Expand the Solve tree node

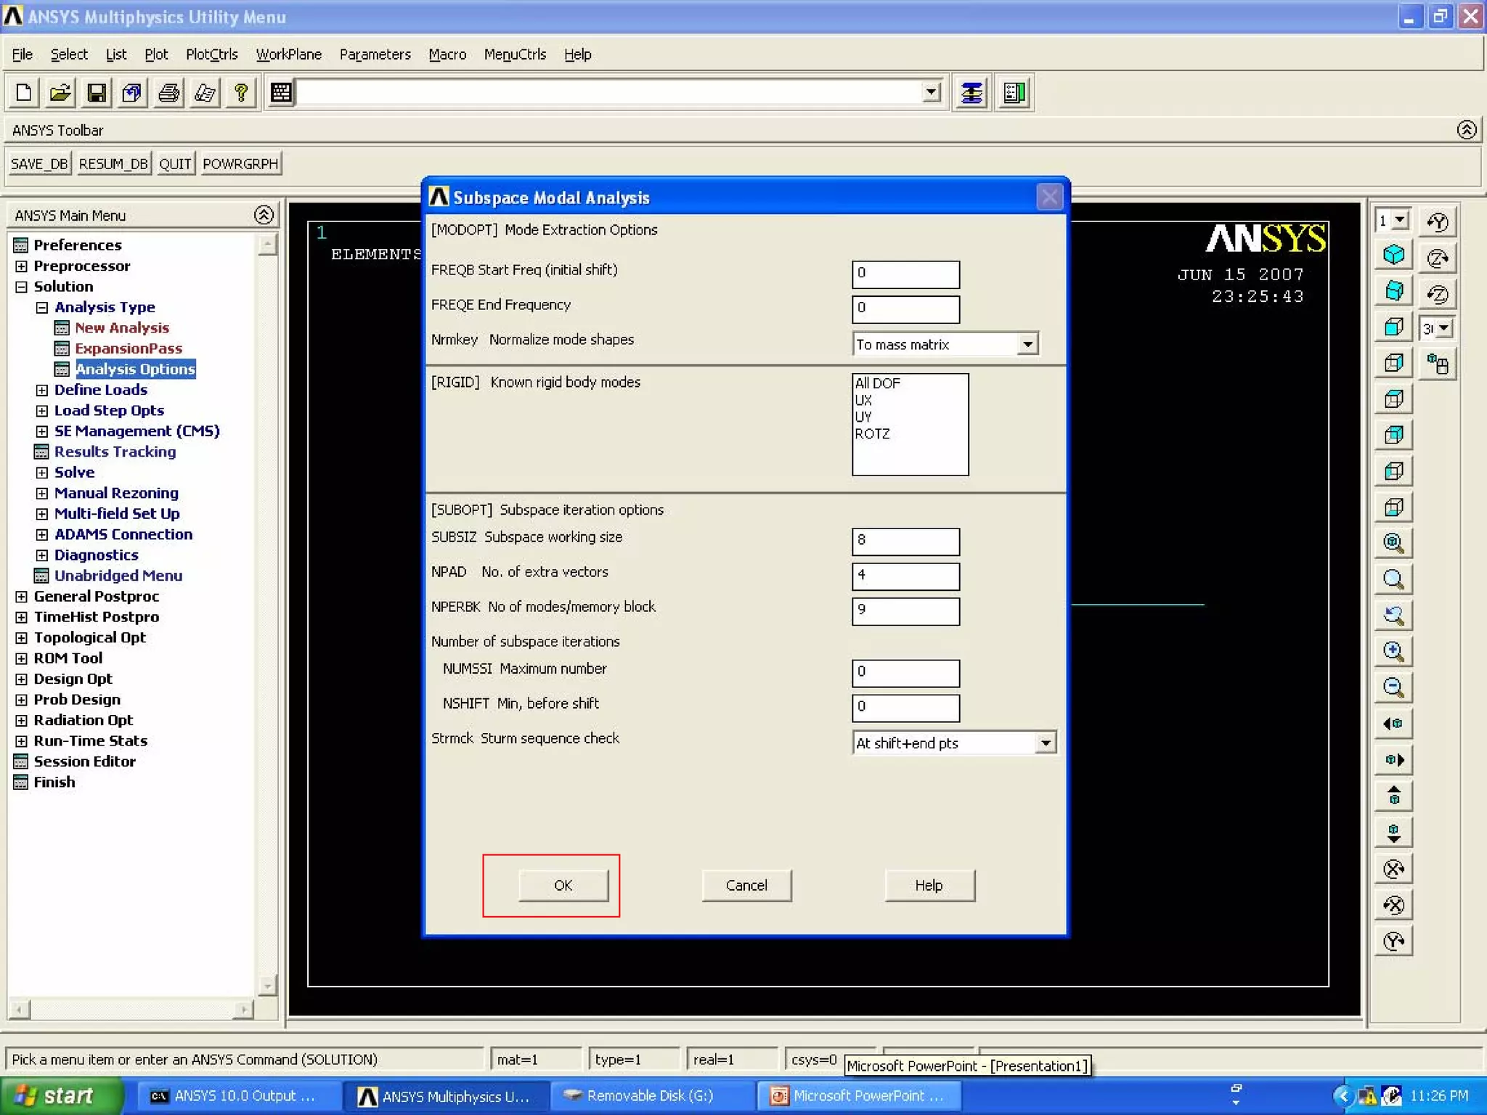point(42,473)
